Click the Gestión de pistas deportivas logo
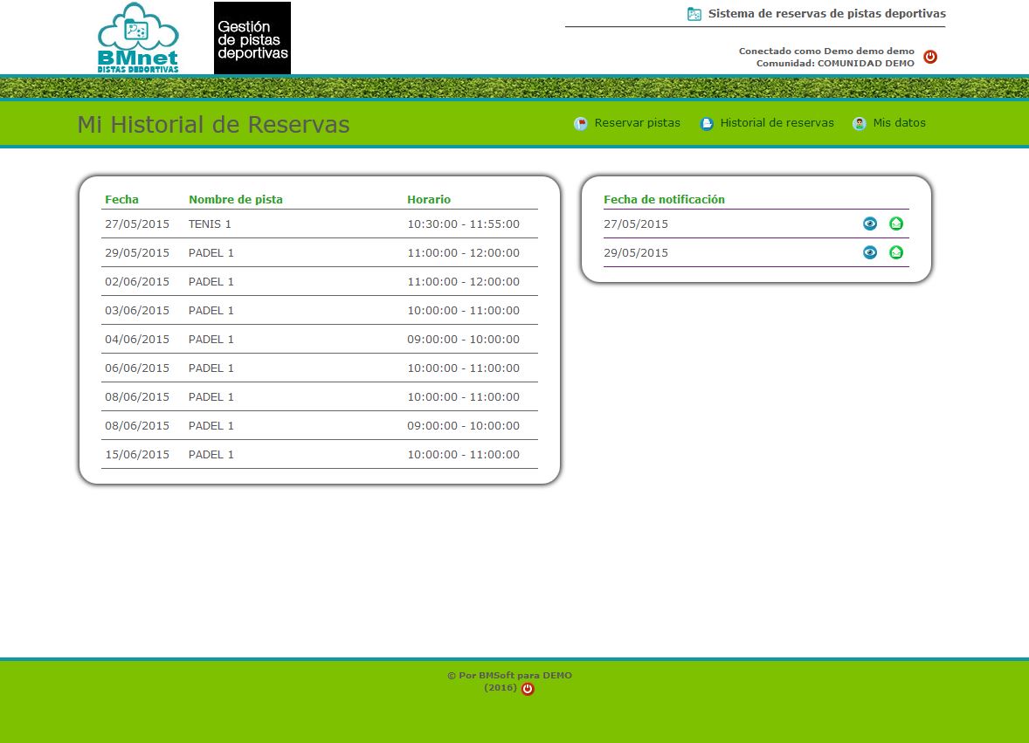This screenshot has height=743, width=1029. click(252, 38)
